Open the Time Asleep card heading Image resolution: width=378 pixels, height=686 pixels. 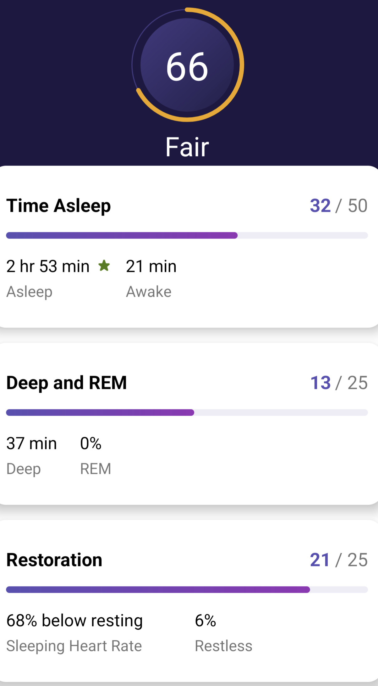(59, 206)
